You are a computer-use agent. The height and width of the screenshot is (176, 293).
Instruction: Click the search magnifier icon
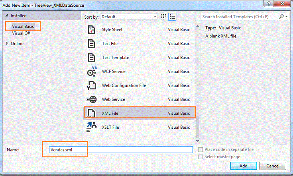281,17
